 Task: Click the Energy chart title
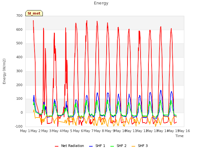[x=101, y=3]
